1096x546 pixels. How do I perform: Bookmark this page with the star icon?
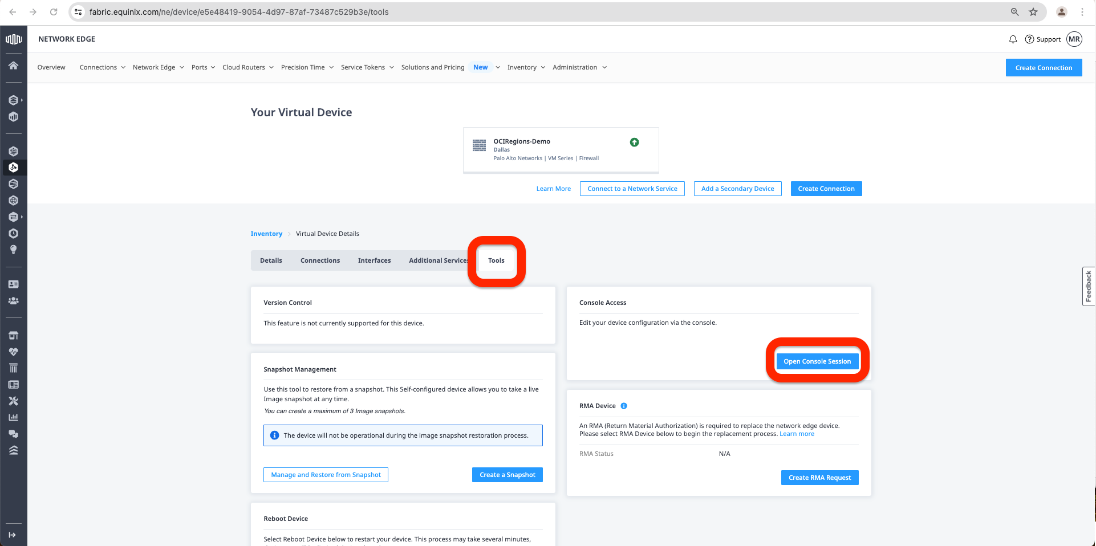pos(1033,12)
